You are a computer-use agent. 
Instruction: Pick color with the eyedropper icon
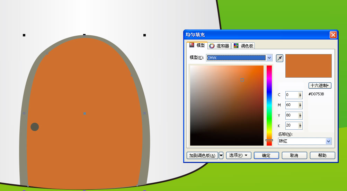click(x=280, y=58)
